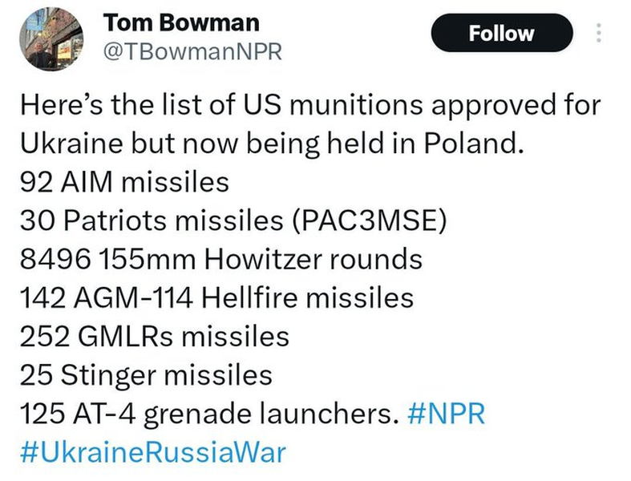Click the phrase "Ukraine but now being held"
This screenshot has width=631, height=481.
point(199,144)
